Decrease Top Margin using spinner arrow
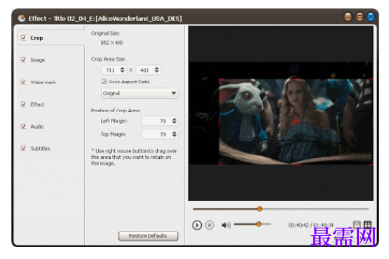Viewport: 389px width, 259px height. coord(174,136)
